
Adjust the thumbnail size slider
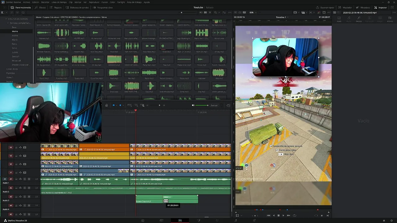coord(181,12)
